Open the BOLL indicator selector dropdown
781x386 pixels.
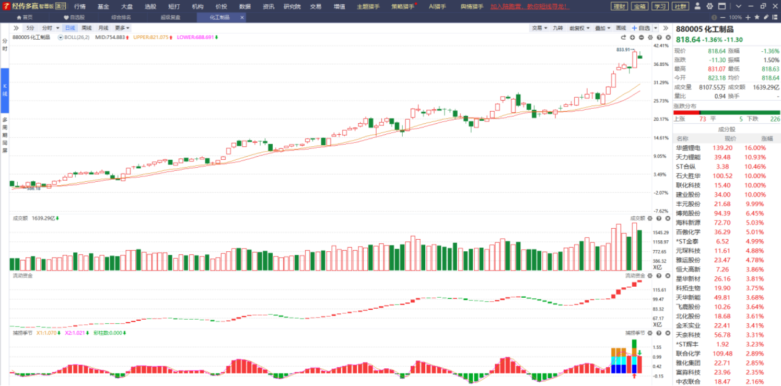tap(61, 38)
